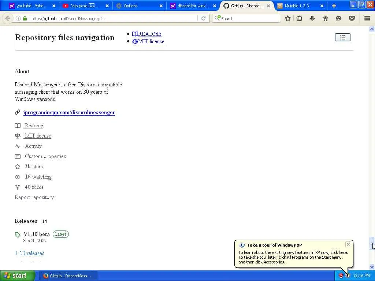Open the chat smiley toolbar icon
The width and height of the screenshot is (375, 281).
[x=339, y=18]
